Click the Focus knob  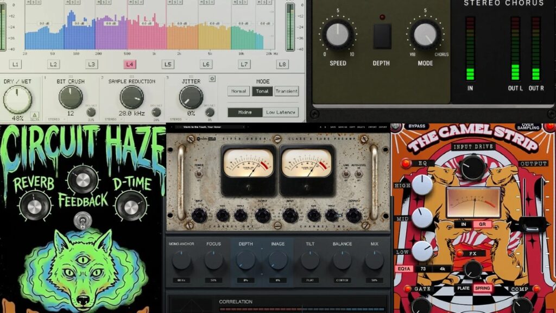[213, 260]
